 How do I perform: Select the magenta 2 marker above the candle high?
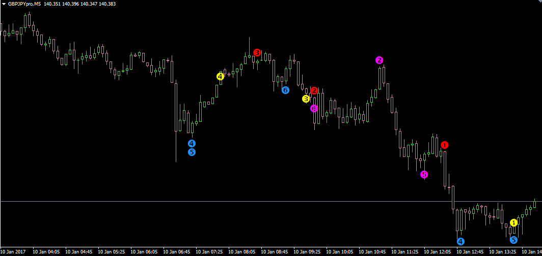[x=380, y=60]
